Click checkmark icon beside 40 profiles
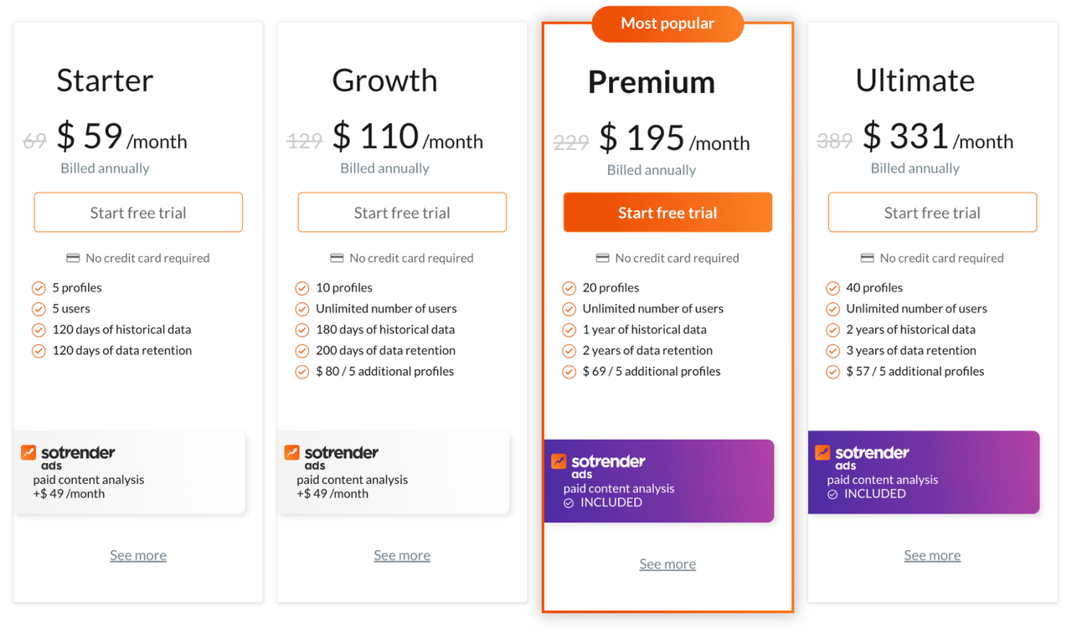The height and width of the screenshot is (628, 1072). tap(832, 288)
